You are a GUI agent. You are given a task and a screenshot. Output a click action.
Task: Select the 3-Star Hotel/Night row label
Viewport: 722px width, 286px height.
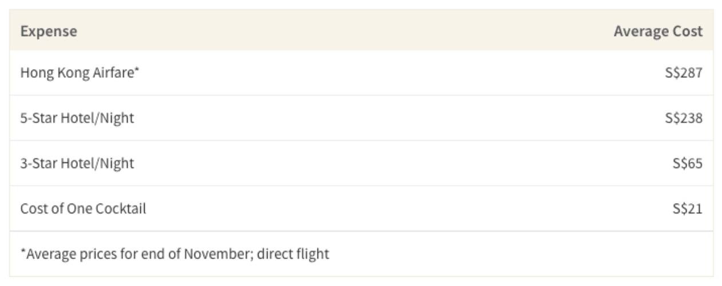[77, 163]
